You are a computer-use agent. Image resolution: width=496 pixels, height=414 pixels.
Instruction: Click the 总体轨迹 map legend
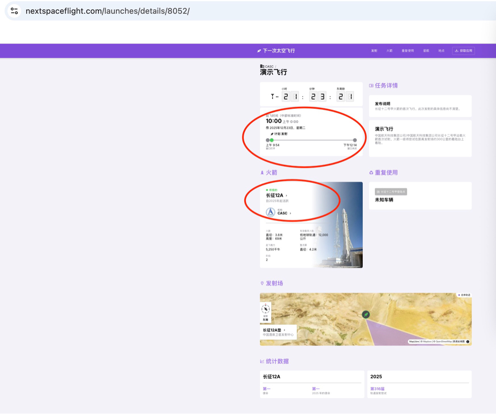464,295
